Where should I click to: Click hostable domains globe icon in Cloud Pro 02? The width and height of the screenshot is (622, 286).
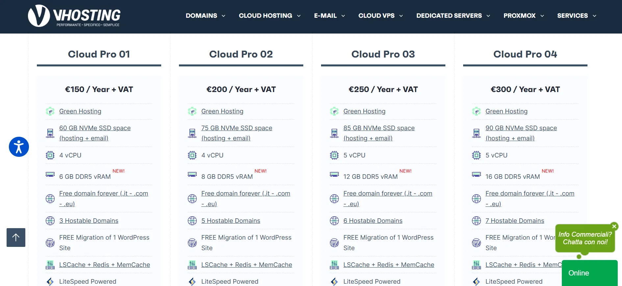pos(192,221)
